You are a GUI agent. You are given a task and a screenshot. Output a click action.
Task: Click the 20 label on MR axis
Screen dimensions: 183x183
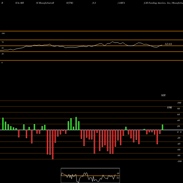click(x=179, y=126)
